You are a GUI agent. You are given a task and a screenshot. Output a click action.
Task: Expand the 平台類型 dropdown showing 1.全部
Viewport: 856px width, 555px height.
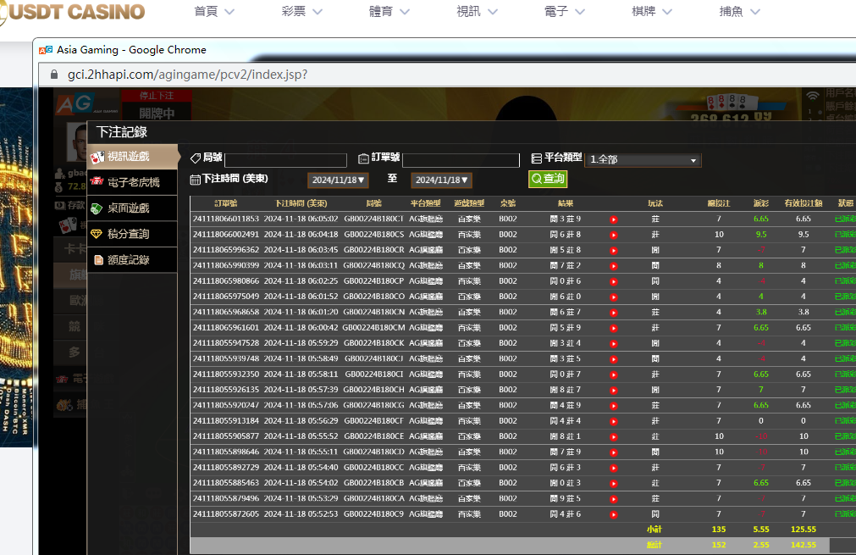(643, 160)
